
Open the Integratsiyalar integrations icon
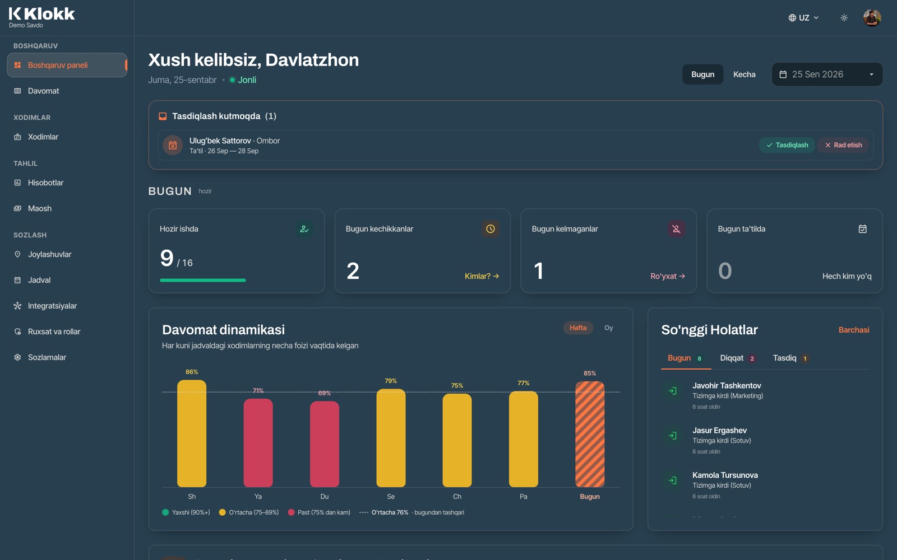[x=17, y=306]
